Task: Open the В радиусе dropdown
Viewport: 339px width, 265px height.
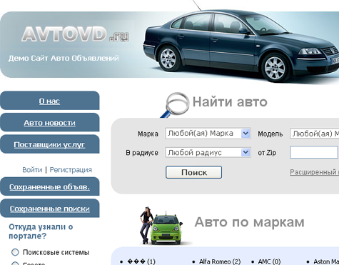Action: point(208,152)
